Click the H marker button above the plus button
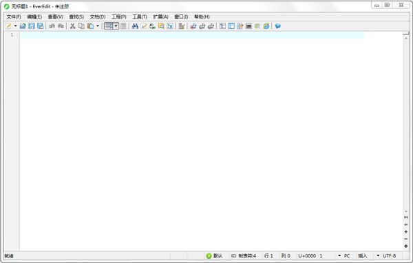 coord(406,218)
